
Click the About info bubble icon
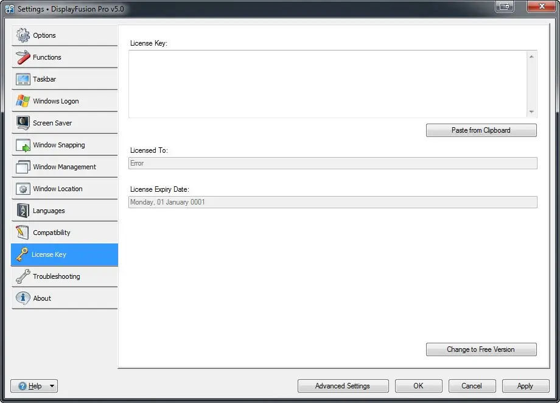pyautogui.click(x=23, y=298)
